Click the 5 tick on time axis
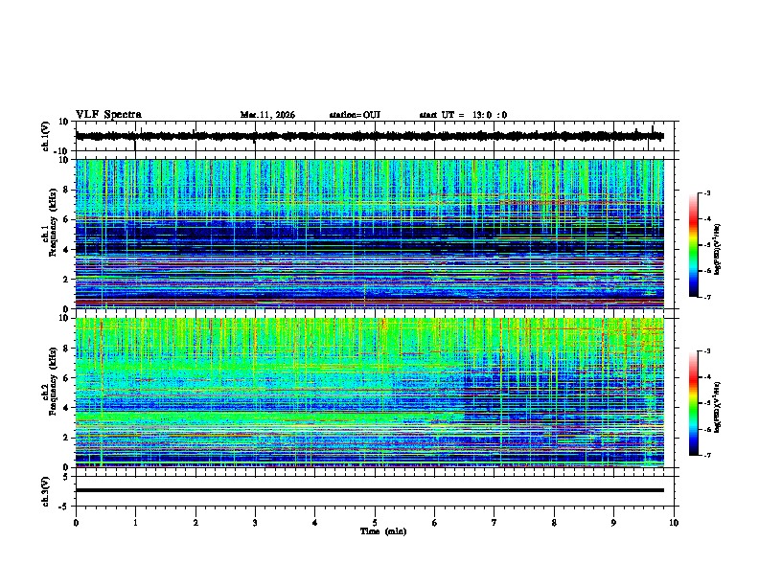 pos(375,523)
